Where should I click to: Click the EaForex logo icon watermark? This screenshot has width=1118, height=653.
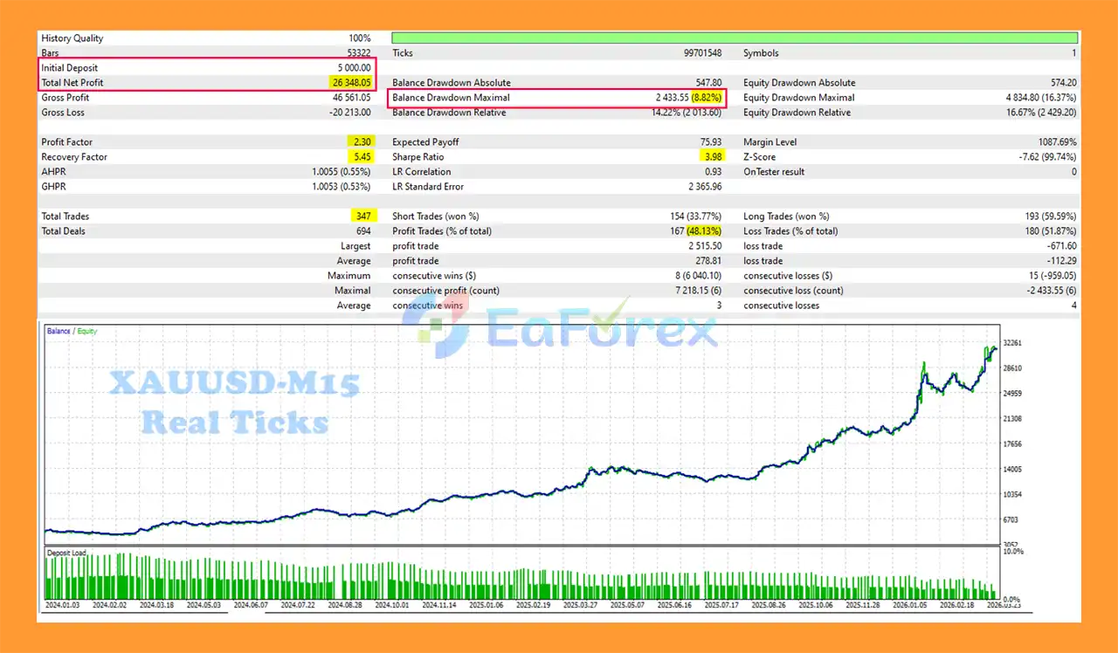(x=434, y=328)
